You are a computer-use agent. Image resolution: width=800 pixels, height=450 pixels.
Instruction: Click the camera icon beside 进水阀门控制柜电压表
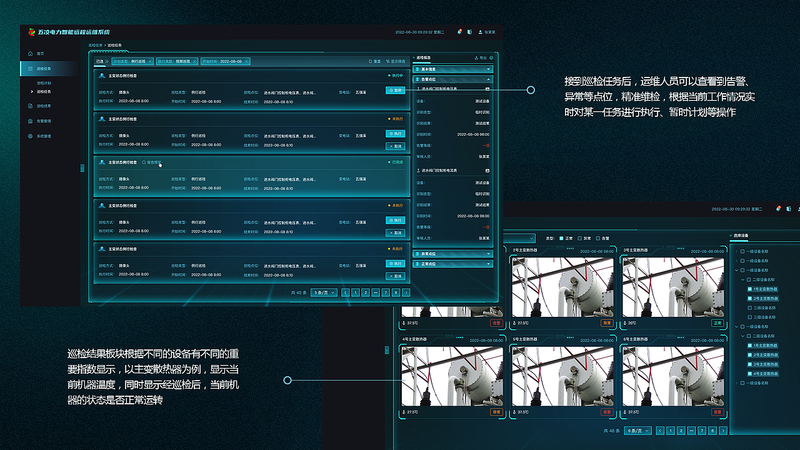tap(487, 89)
